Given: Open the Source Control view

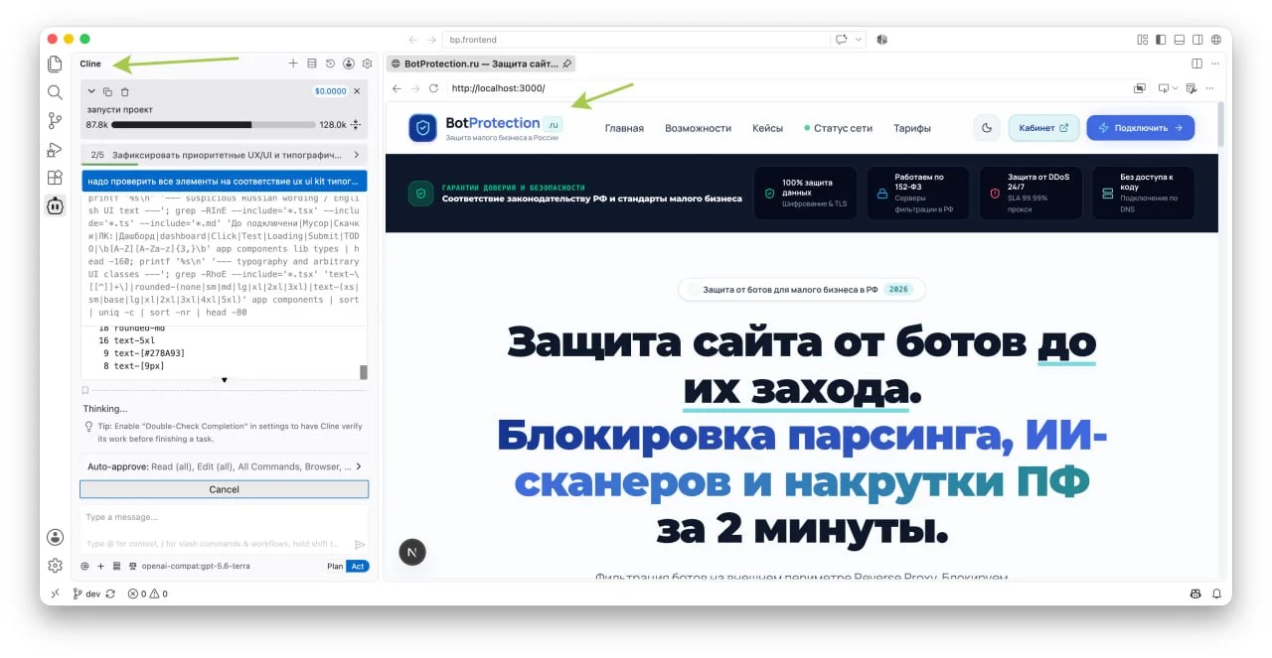Looking at the screenshot, I should [55, 121].
